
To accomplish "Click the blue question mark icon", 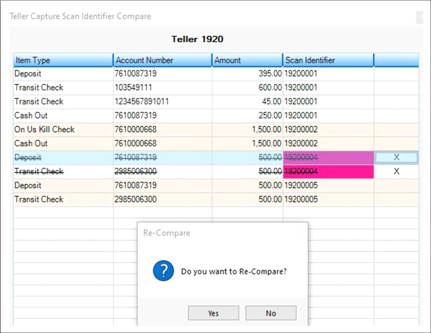I will tap(163, 271).
